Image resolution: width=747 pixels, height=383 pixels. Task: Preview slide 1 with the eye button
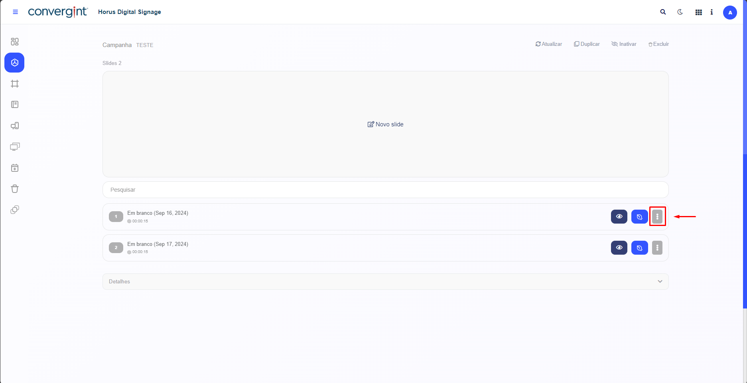[619, 216]
